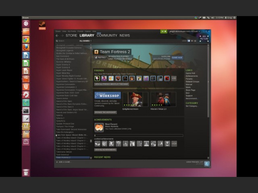Screen dimensions: 258x193
Task: Open the Ubuntu Dash home launcher
Action: (x=26, y=24)
